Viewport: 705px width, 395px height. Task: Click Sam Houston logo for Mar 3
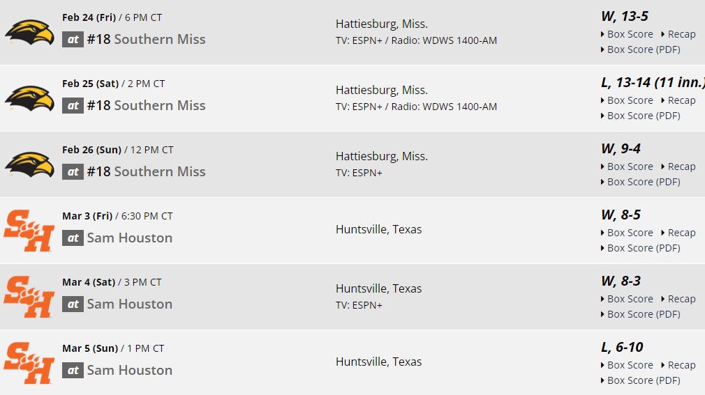coord(29,231)
